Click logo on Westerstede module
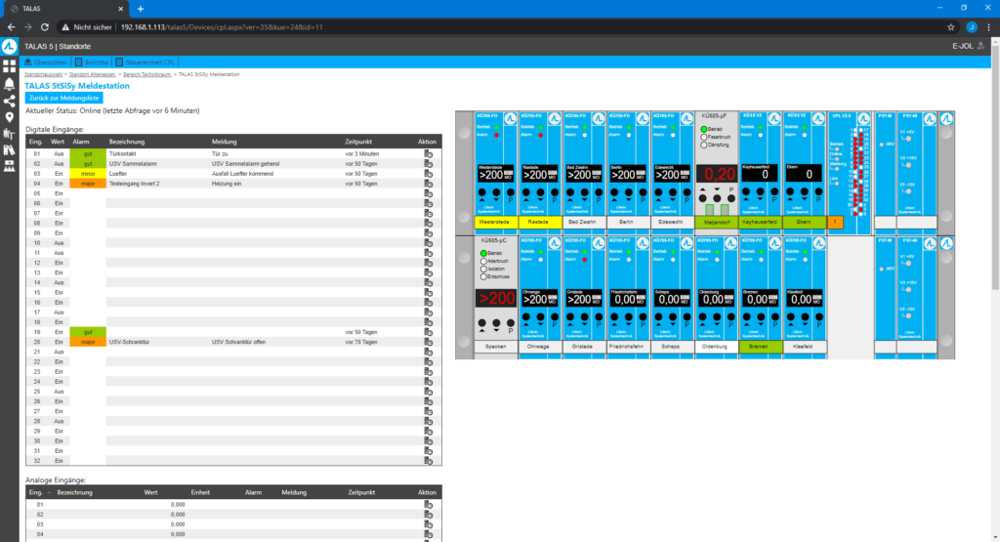 point(510,118)
